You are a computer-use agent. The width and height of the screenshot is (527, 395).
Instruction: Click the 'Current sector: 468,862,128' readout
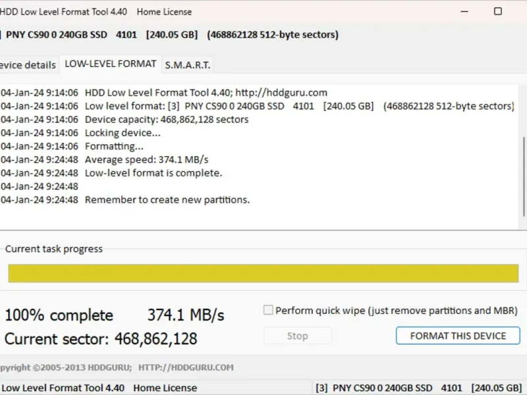click(101, 339)
